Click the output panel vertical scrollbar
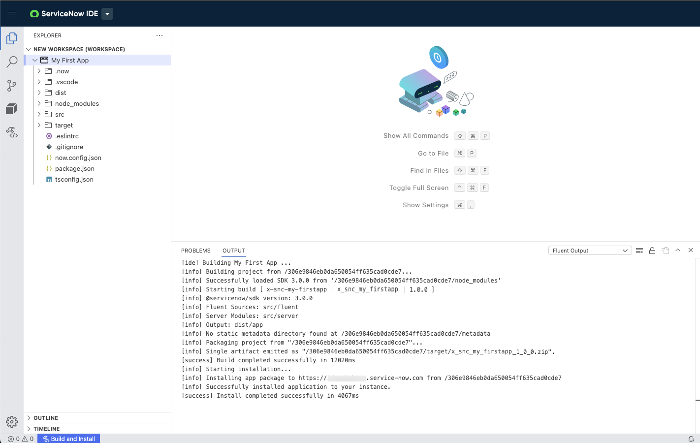Image resolution: width=700 pixels, height=443 pixels. (698, 330)
